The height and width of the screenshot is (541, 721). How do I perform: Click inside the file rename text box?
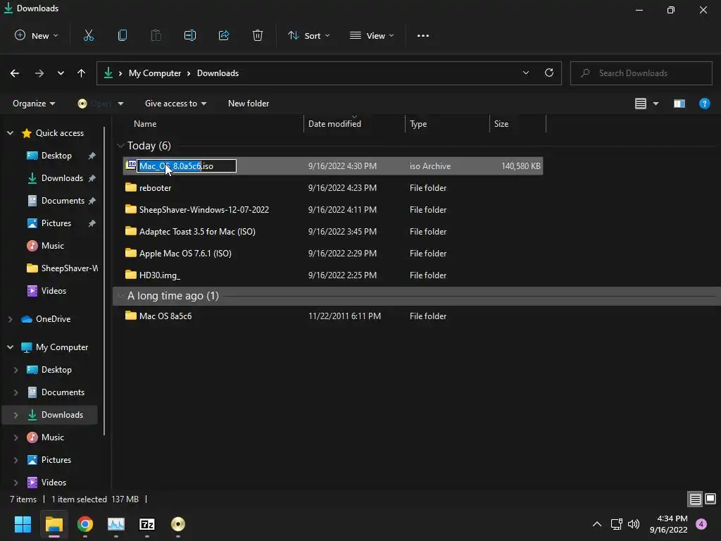(187, 166)
